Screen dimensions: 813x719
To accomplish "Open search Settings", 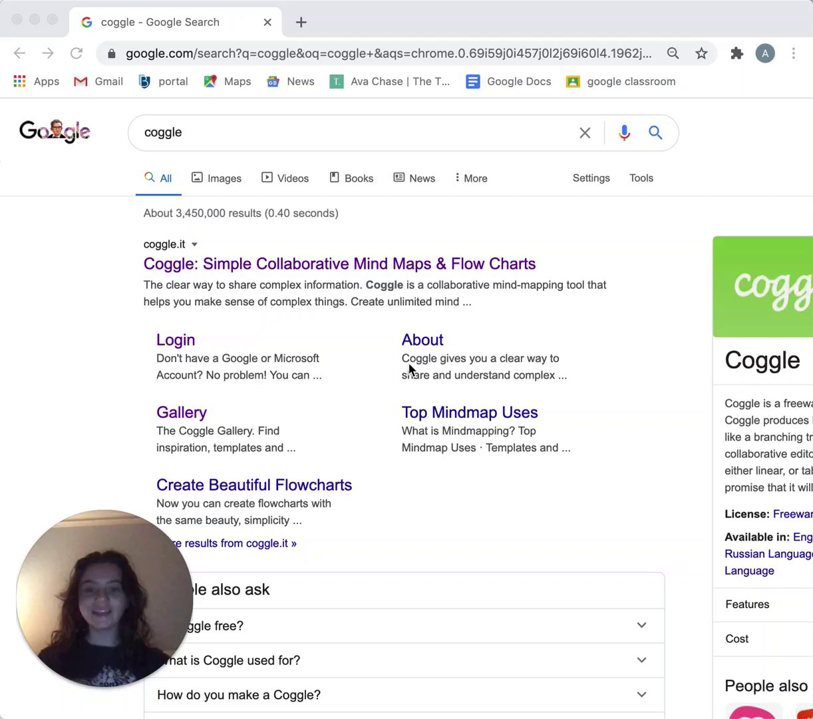I will [x=591, y=178].
